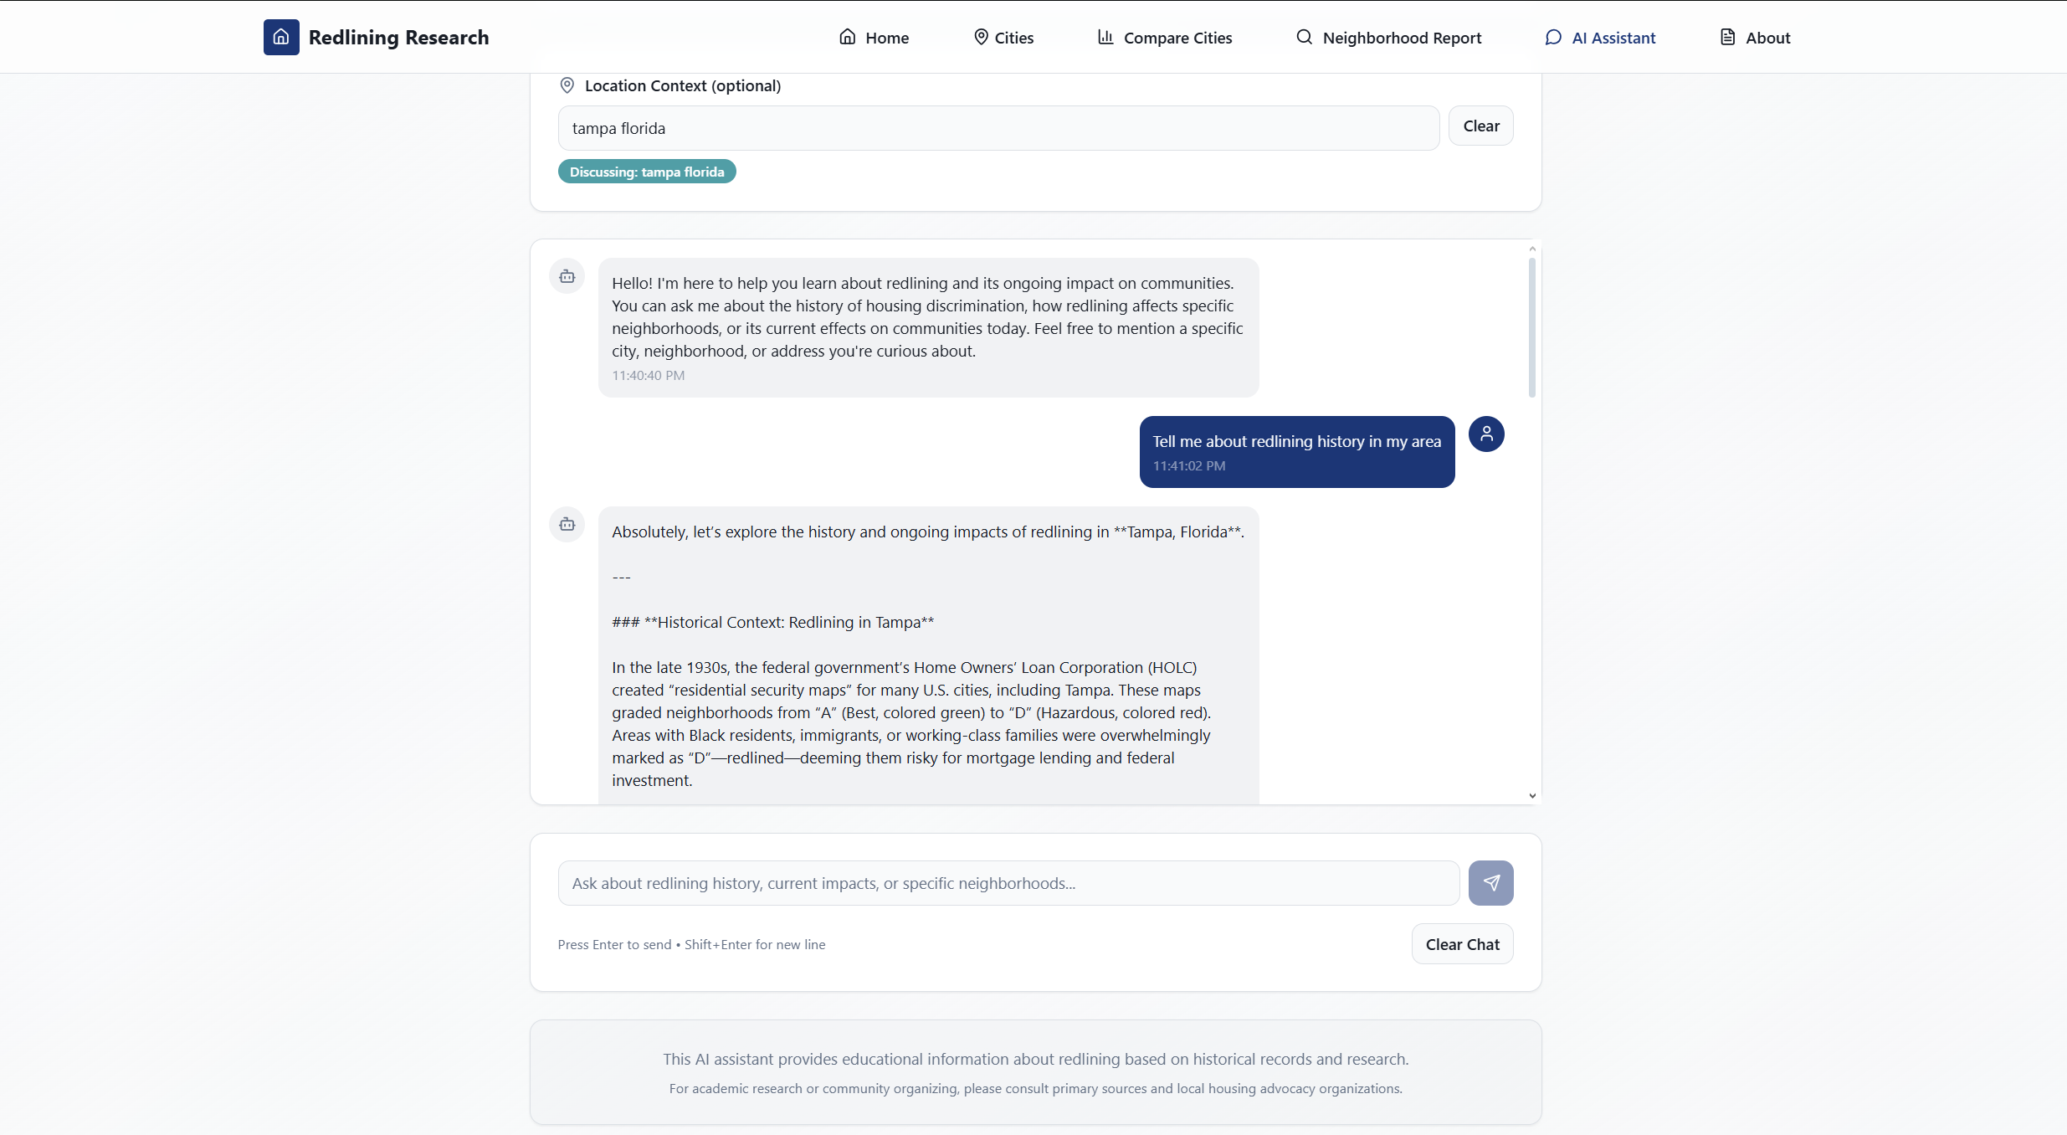Open the Home navigation item

coord(874,38)
